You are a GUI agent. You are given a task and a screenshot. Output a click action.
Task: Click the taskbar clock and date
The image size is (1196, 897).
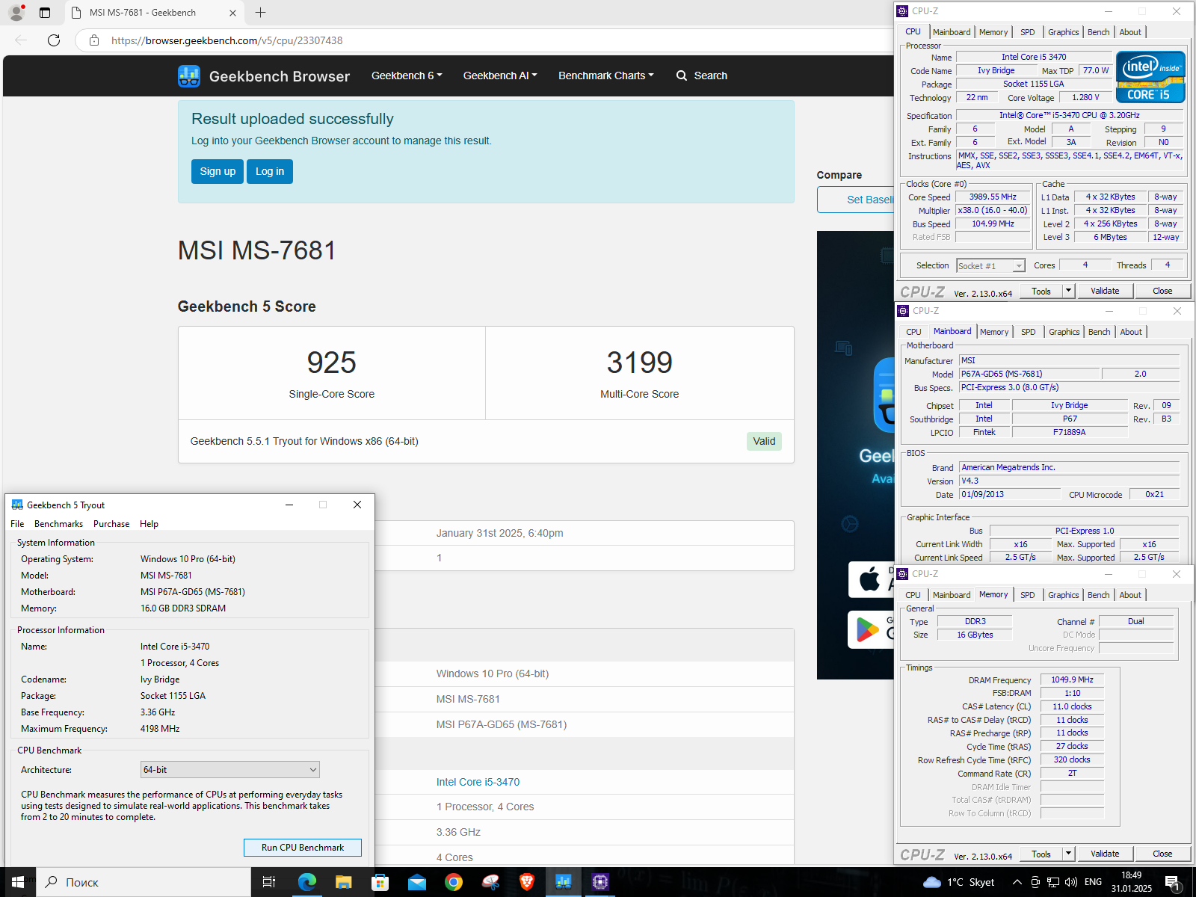[x=1131, y=882]
